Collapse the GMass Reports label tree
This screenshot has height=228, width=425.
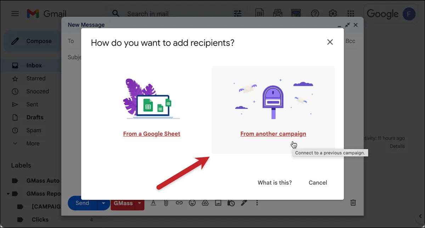(8, 194)
